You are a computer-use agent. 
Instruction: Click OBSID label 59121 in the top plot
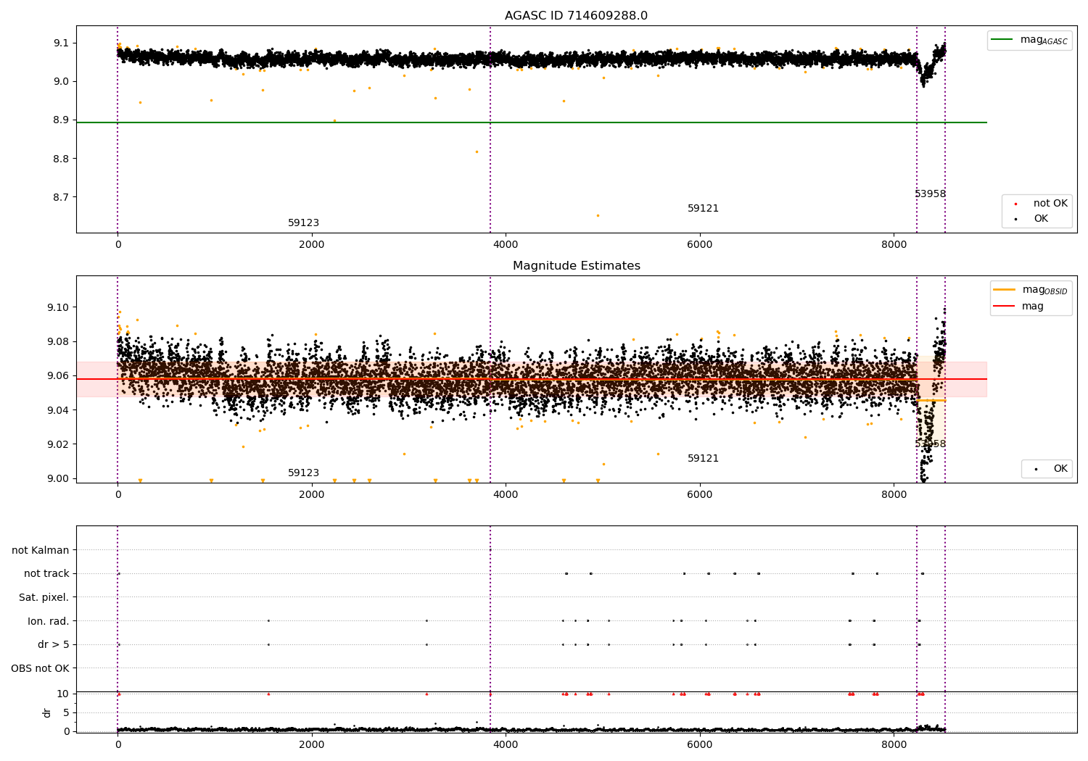click(x=703, y=209)
